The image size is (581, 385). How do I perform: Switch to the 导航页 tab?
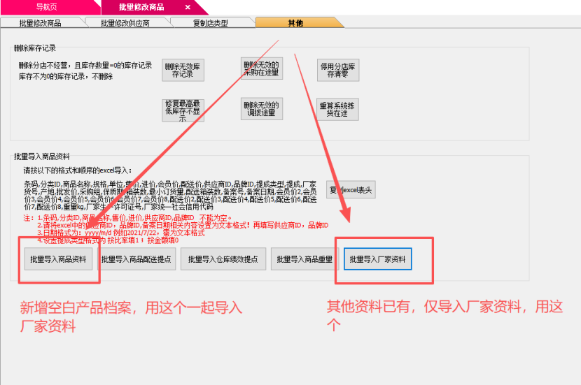pyautogui.click(x=46, y=7)
